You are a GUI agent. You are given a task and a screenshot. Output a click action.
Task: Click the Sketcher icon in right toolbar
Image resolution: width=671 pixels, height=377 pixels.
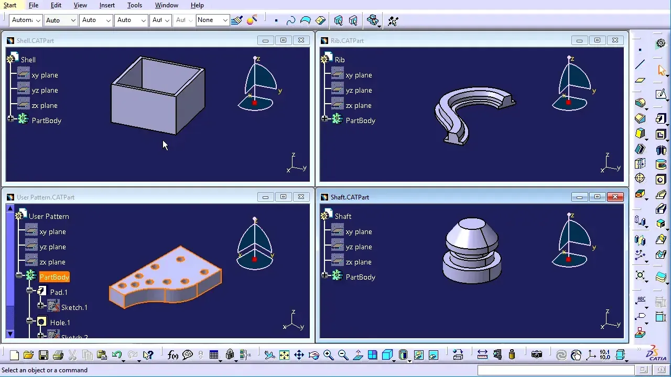[661, 94]
